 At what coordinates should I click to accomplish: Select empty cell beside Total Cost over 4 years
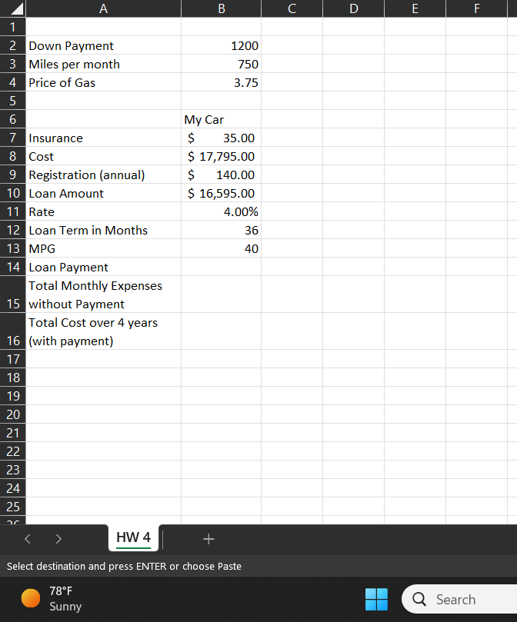click(x=221, y=331)
